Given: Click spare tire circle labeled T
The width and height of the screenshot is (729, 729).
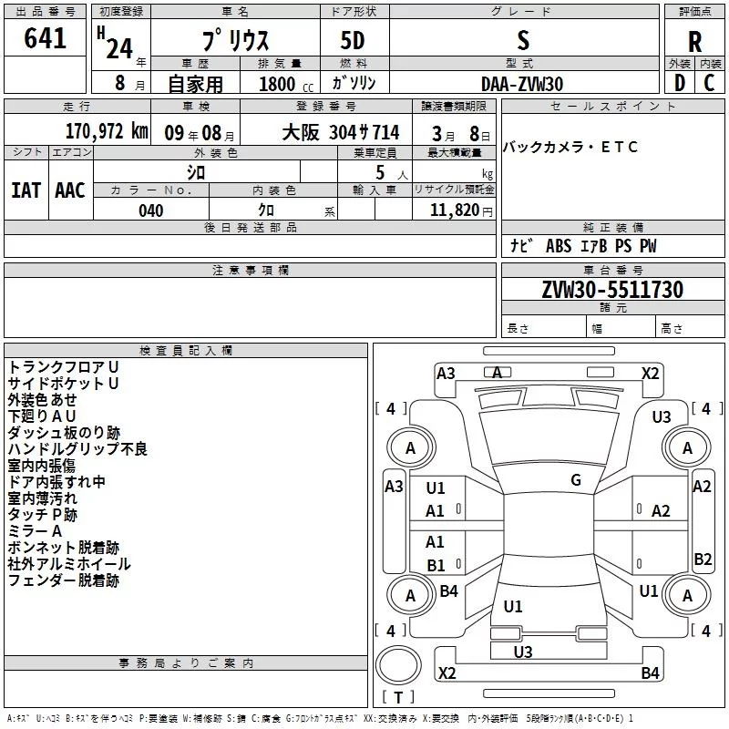Looking at the screenshot, I should (398, 666).
